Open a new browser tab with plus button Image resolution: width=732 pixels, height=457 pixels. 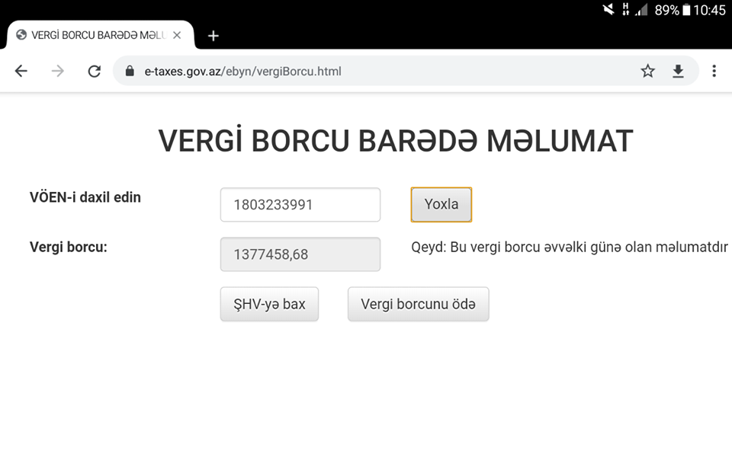[x=213, y=35]
